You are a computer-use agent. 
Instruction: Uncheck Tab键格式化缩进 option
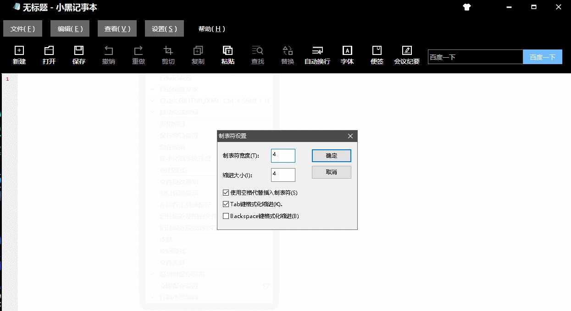click(x=226, y=204)
